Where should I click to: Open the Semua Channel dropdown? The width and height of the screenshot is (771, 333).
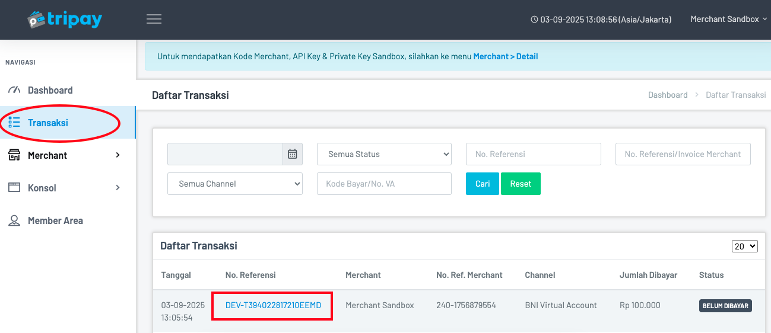pyautogui.click(x=235, y=184)
